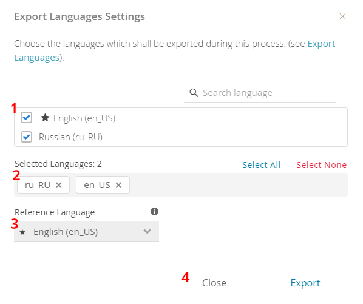Image resolution: width=363 pixels, height=304 pixels.
Task: Uncheck the Russian (ru_RU) checkbox
Action: coord(26,137)
